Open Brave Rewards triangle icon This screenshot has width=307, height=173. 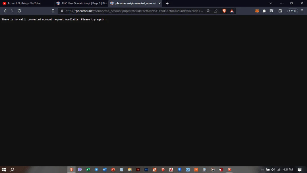232,11
